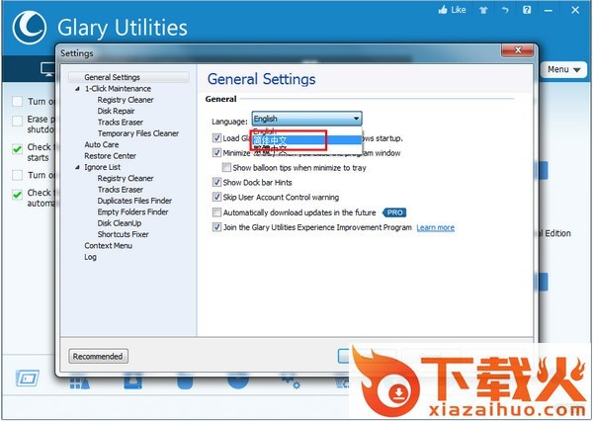Image resolution: width=593 pixels, height=421 pixels.
Task: Click the Facebook Like thumbs-up icon
Action: (x=443, y=11)
